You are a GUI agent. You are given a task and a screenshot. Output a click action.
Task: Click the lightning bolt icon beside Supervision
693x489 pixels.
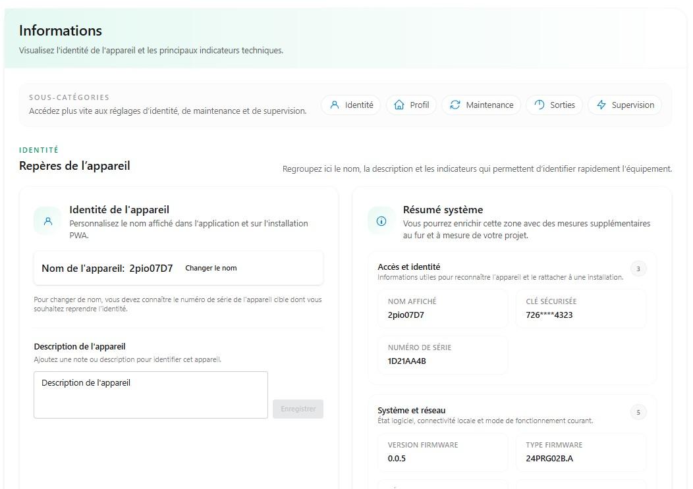pos(601,105)
